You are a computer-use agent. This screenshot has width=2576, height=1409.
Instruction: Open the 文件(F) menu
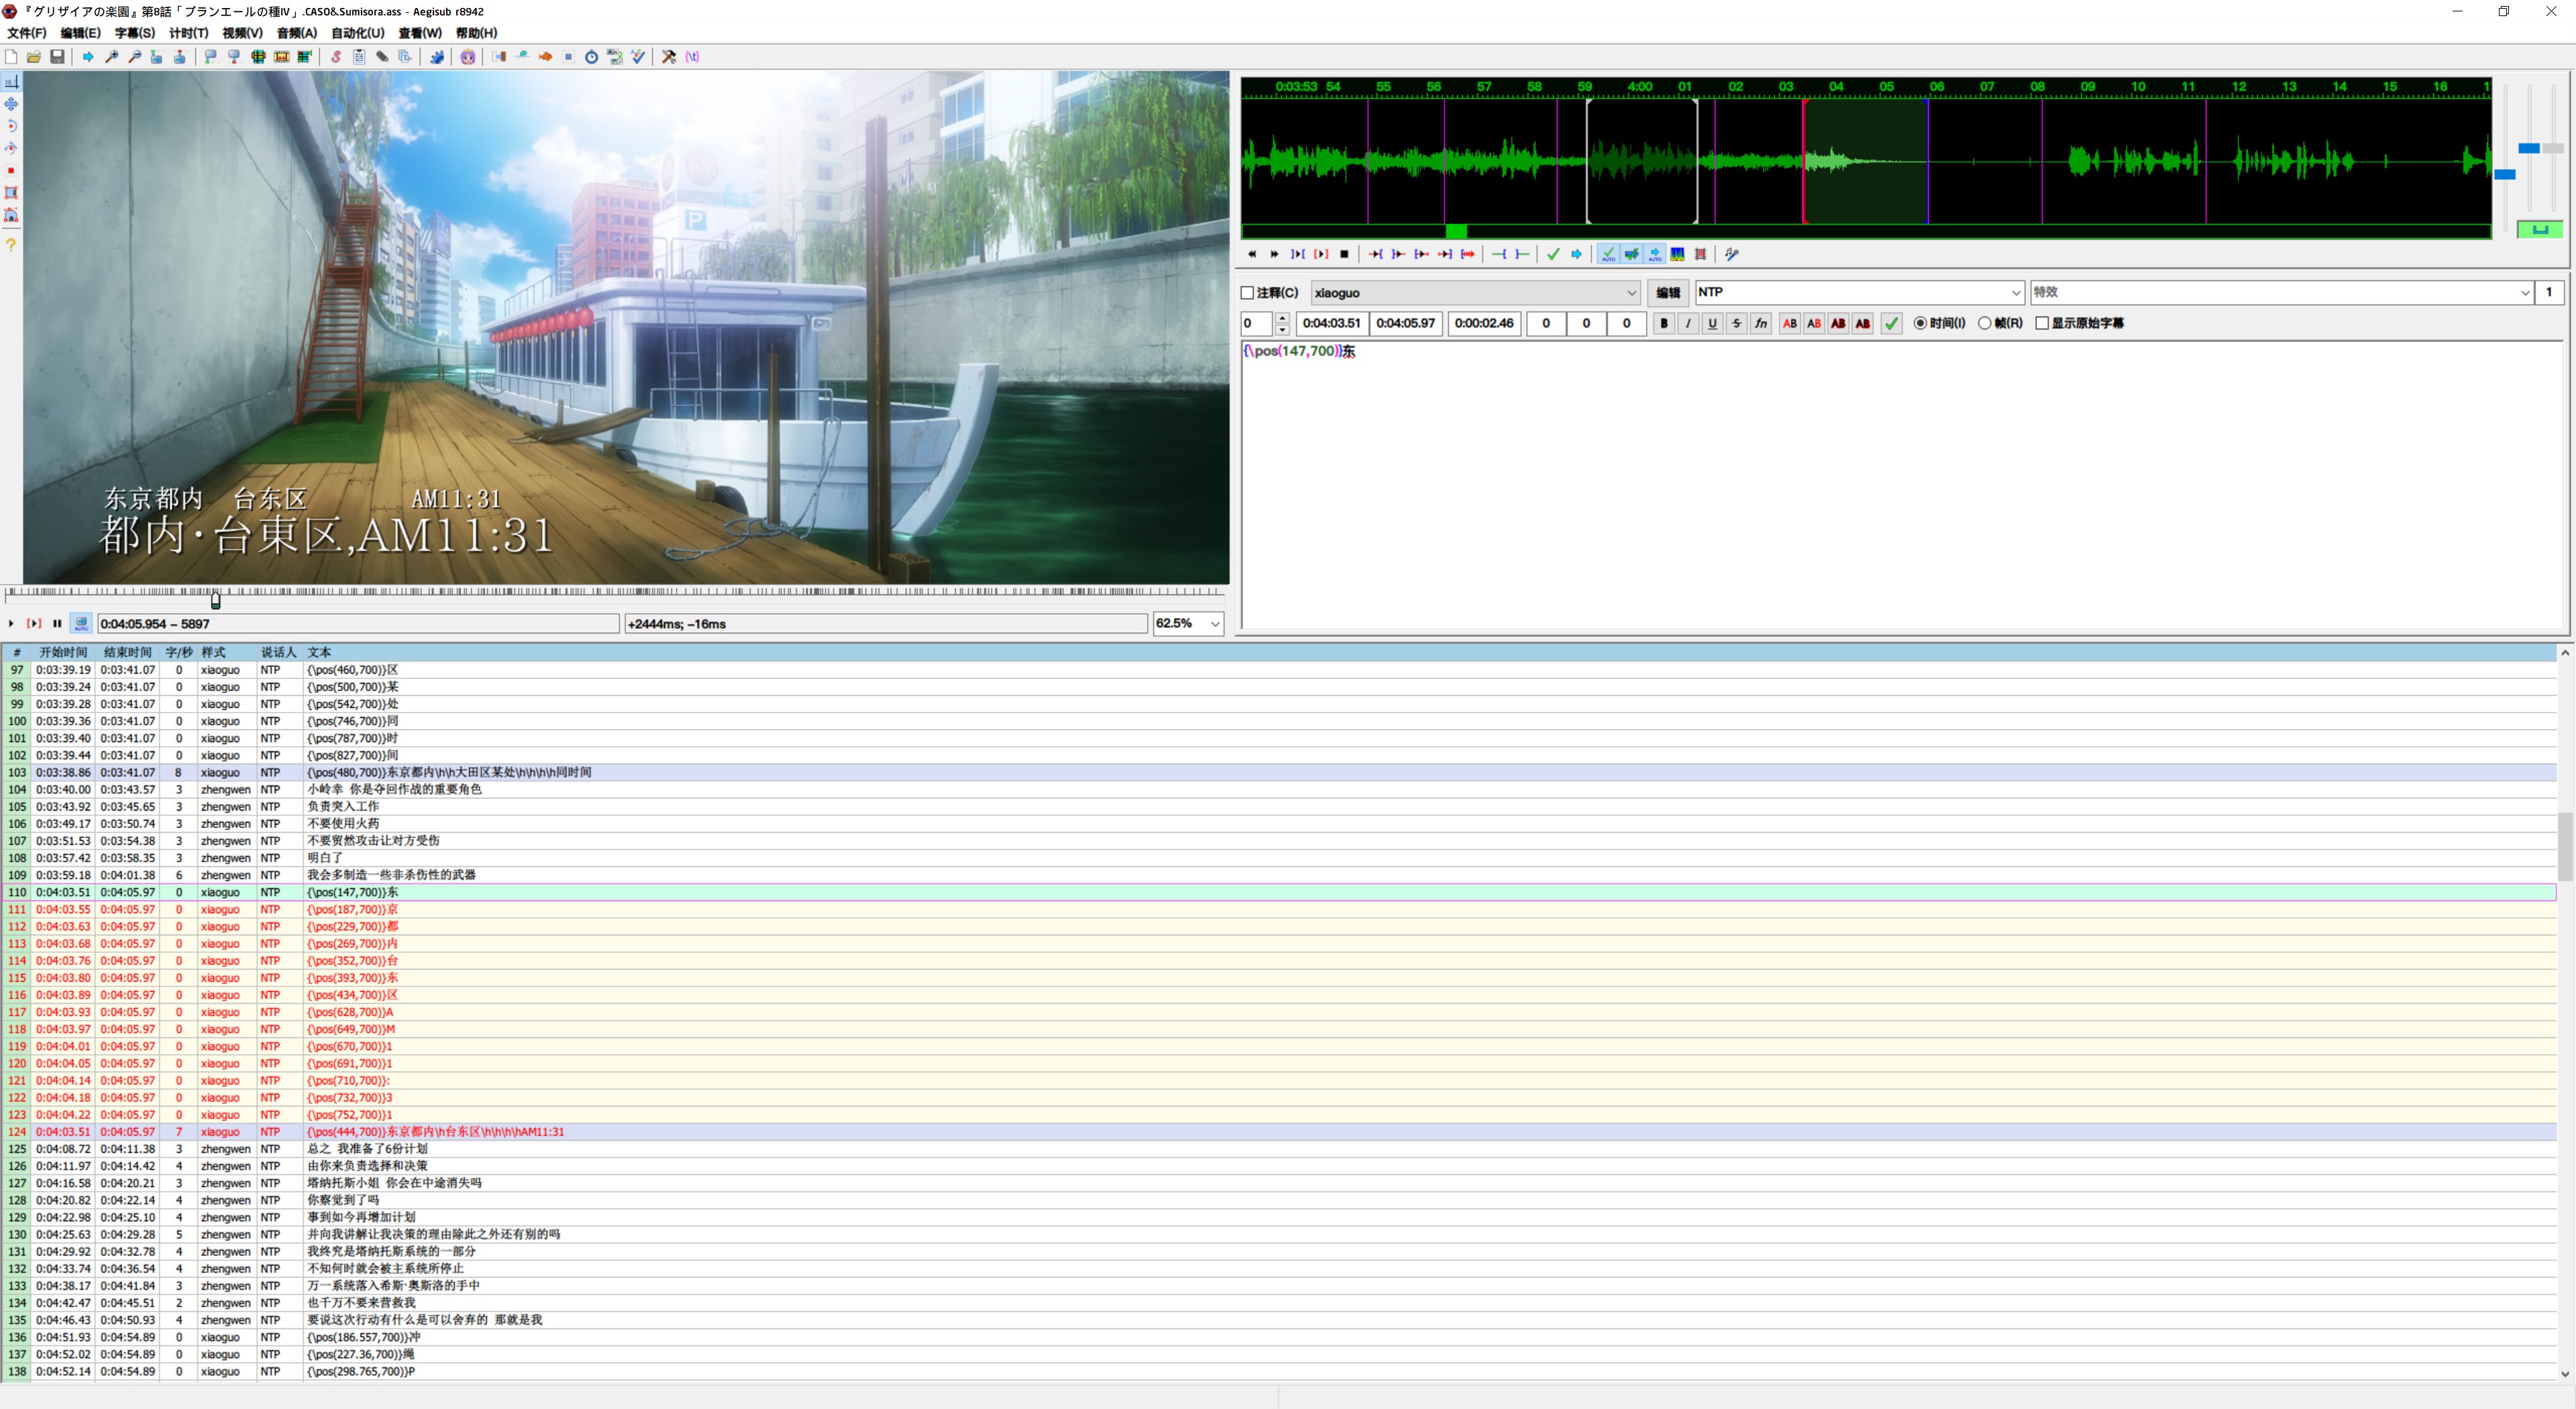pos(27,33)
